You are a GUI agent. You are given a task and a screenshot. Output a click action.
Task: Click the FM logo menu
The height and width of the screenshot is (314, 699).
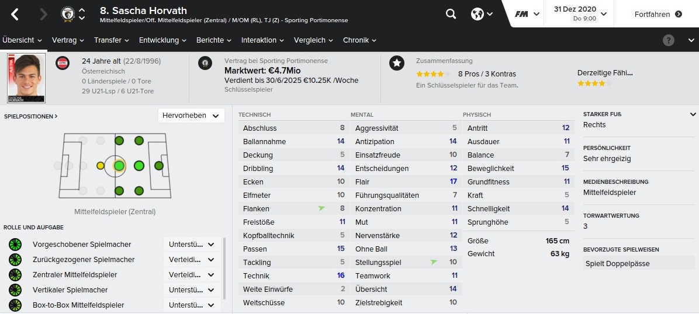(527, 14)
